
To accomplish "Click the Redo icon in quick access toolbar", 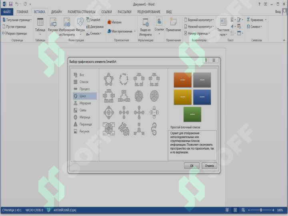I will (25, 4).
